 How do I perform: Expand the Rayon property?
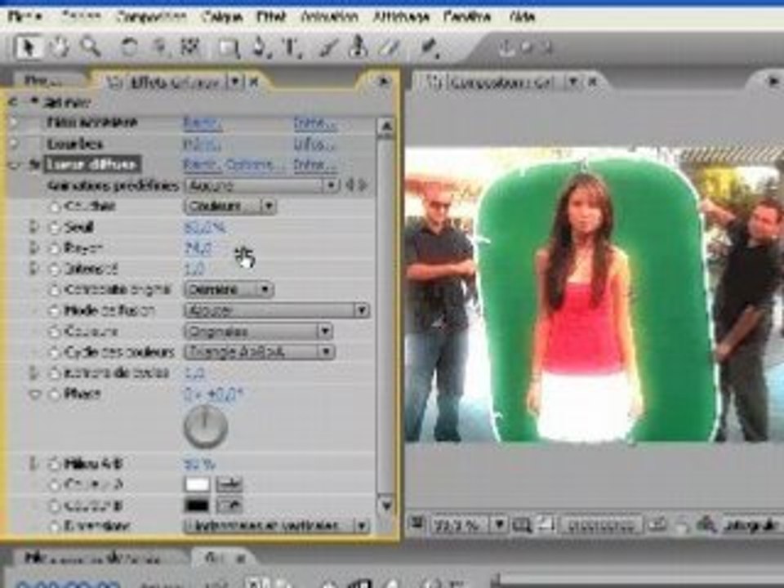pos(33,248)
